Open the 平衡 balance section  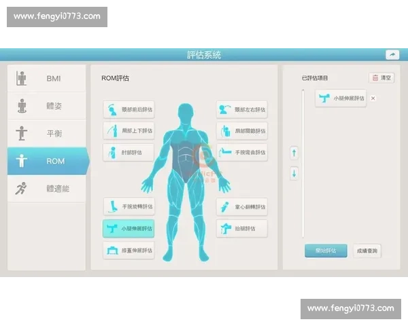(46, 133)
